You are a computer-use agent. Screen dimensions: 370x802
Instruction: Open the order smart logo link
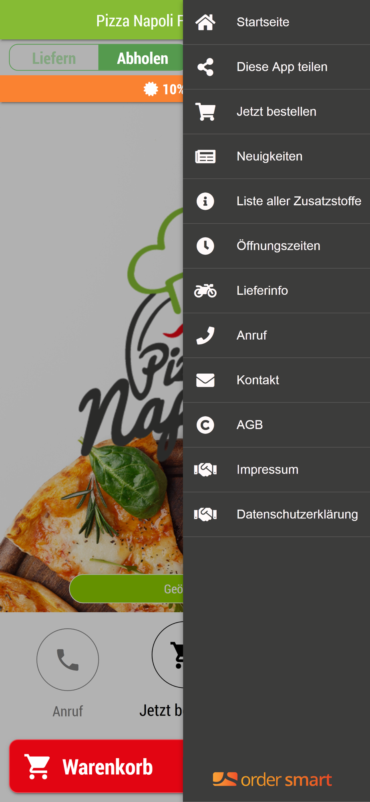pyautogui.click(x=272, y=780)
